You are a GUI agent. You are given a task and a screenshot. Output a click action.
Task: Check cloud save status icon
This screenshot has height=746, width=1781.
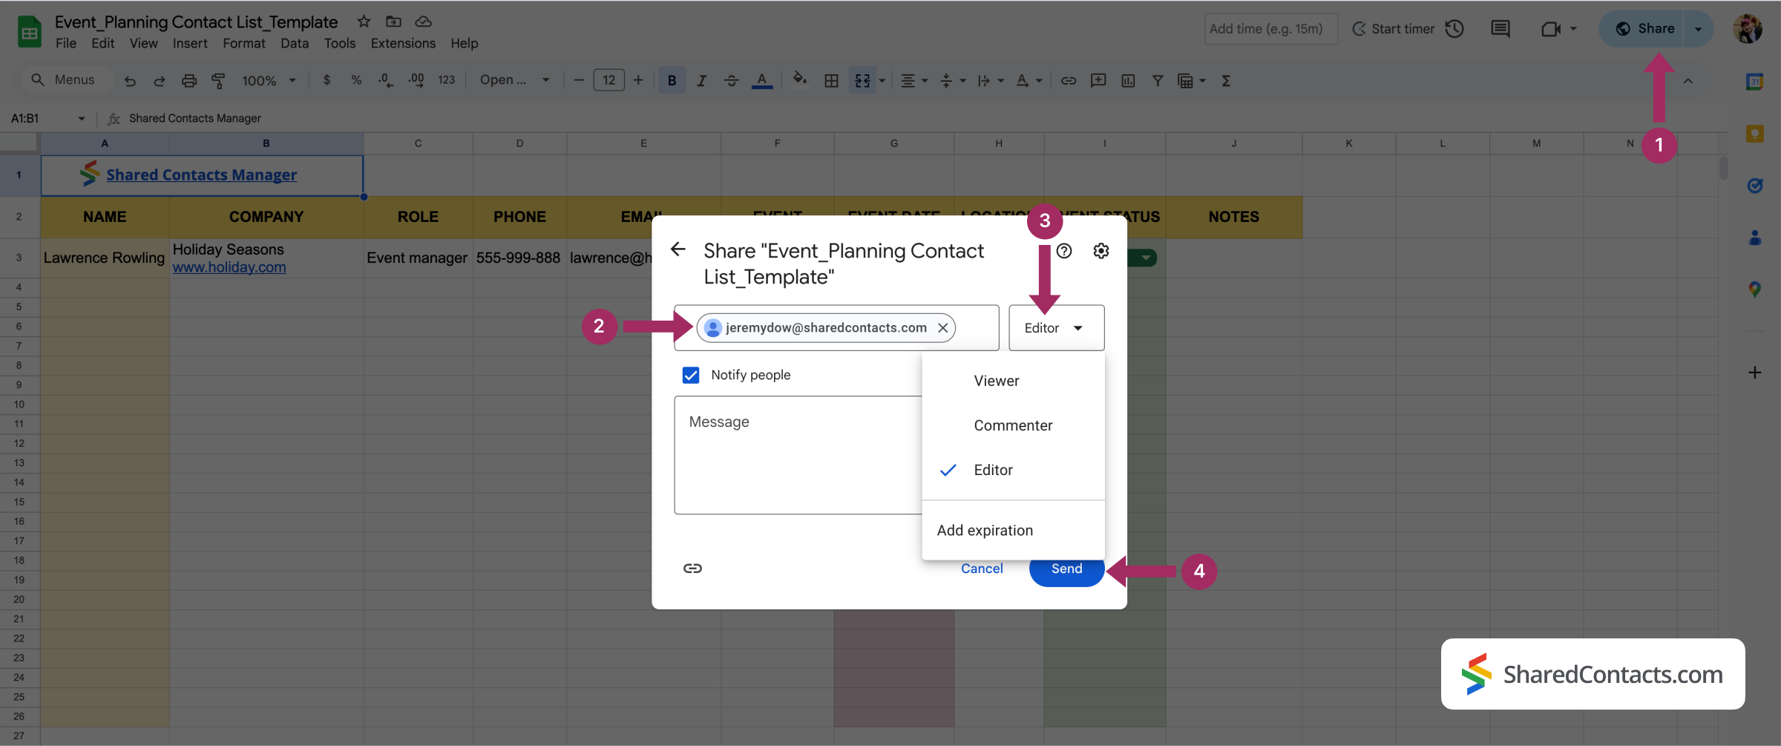point(423,22)
